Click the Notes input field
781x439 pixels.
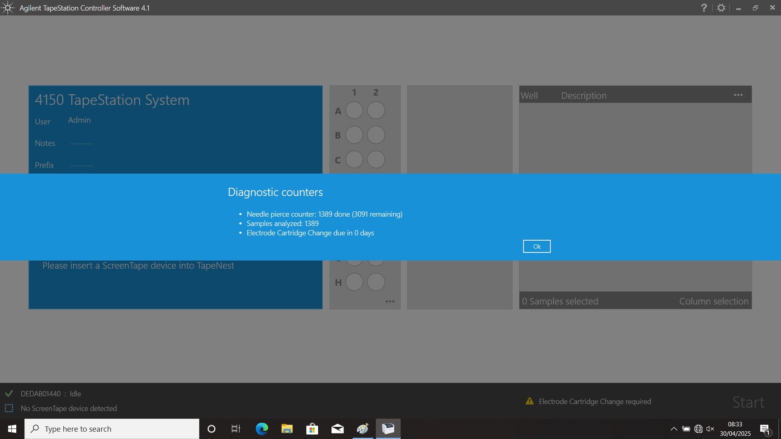pyautogui.click(x=82, y=143)
